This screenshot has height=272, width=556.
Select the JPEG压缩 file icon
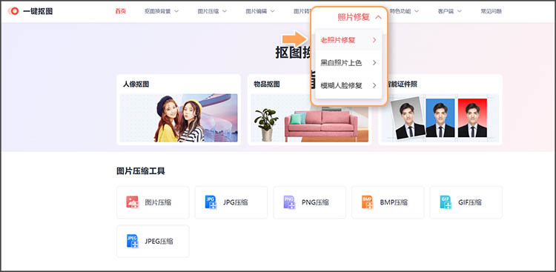click(x=132, y=241)
